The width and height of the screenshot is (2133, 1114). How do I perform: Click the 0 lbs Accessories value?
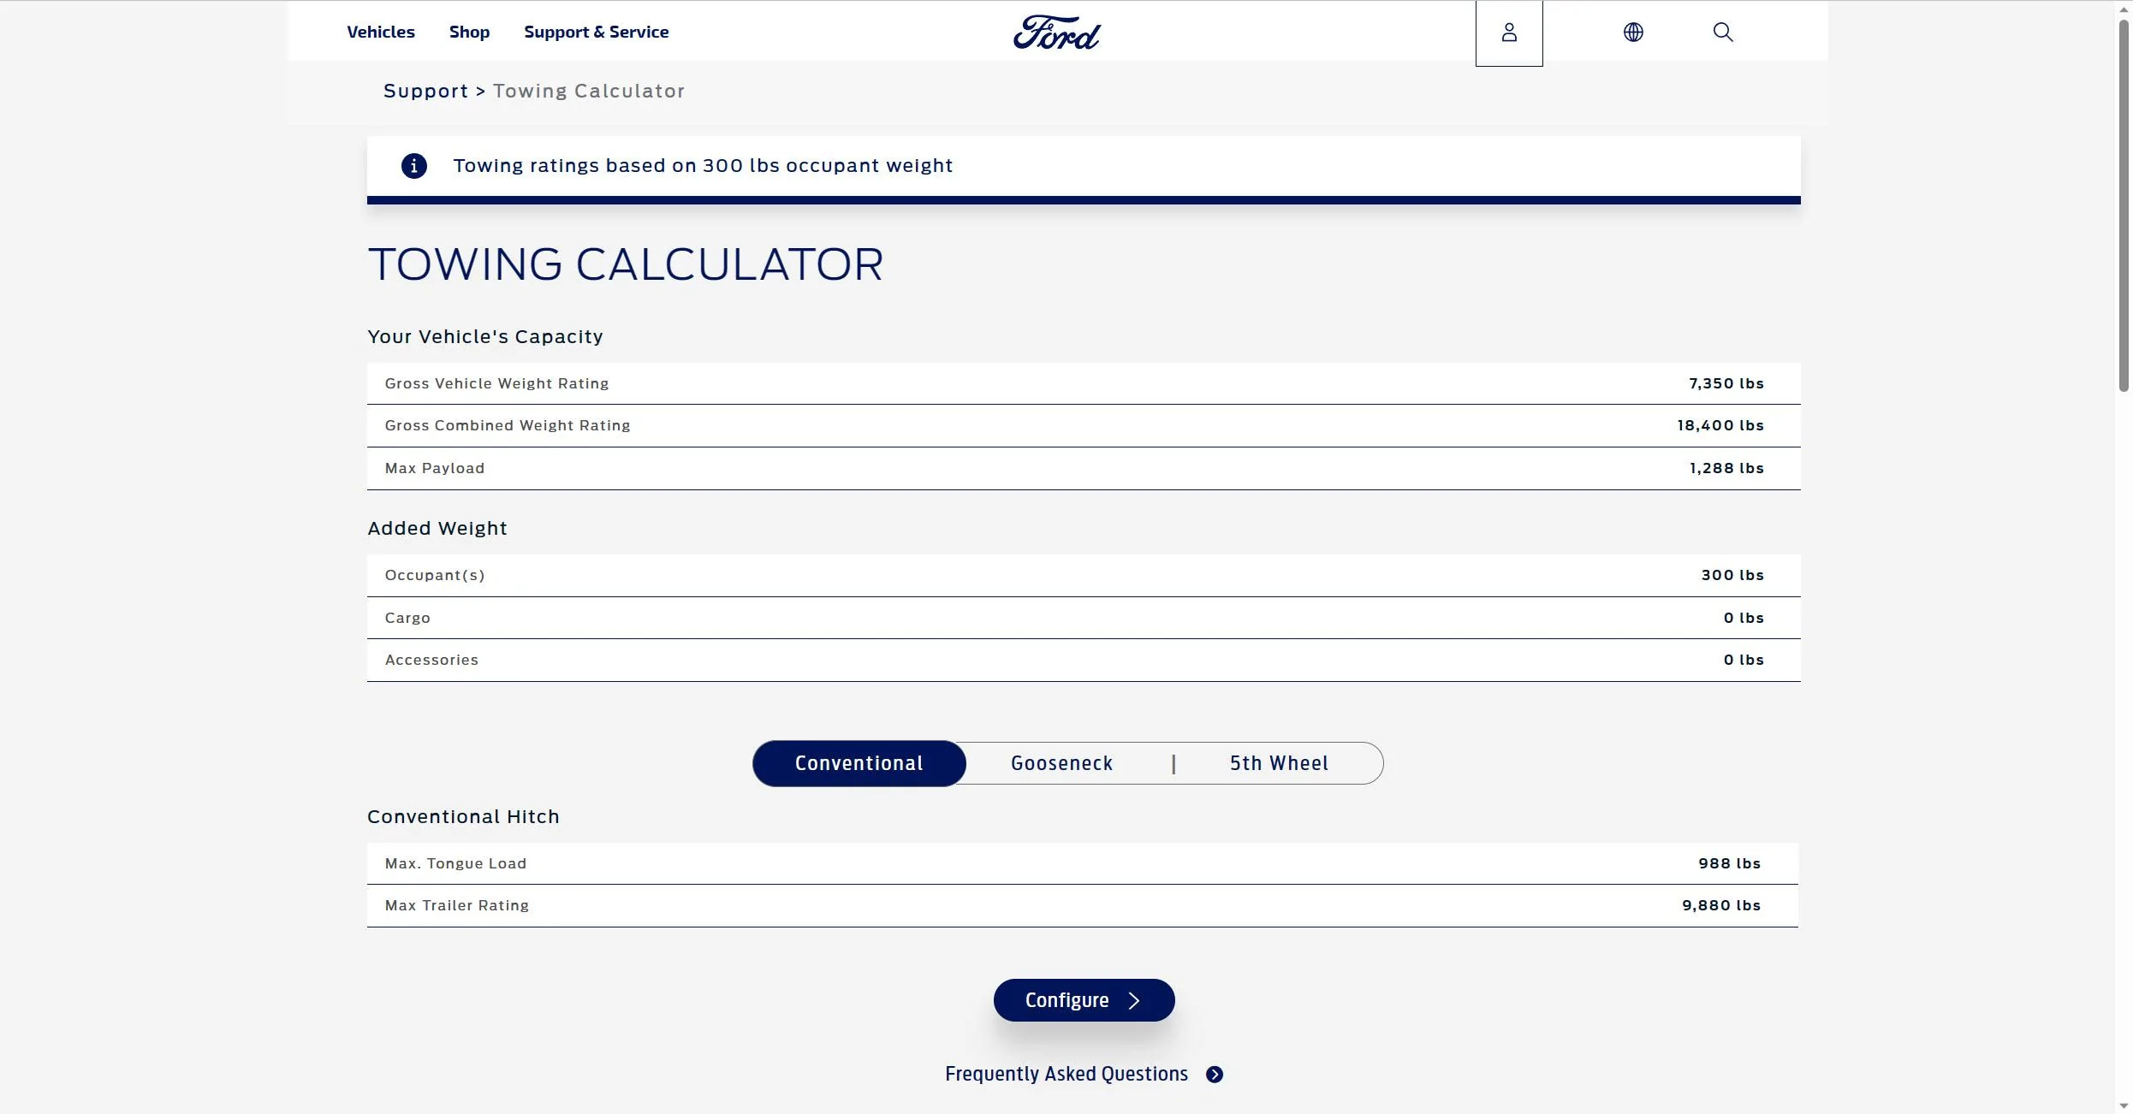tap(1744, 660)
